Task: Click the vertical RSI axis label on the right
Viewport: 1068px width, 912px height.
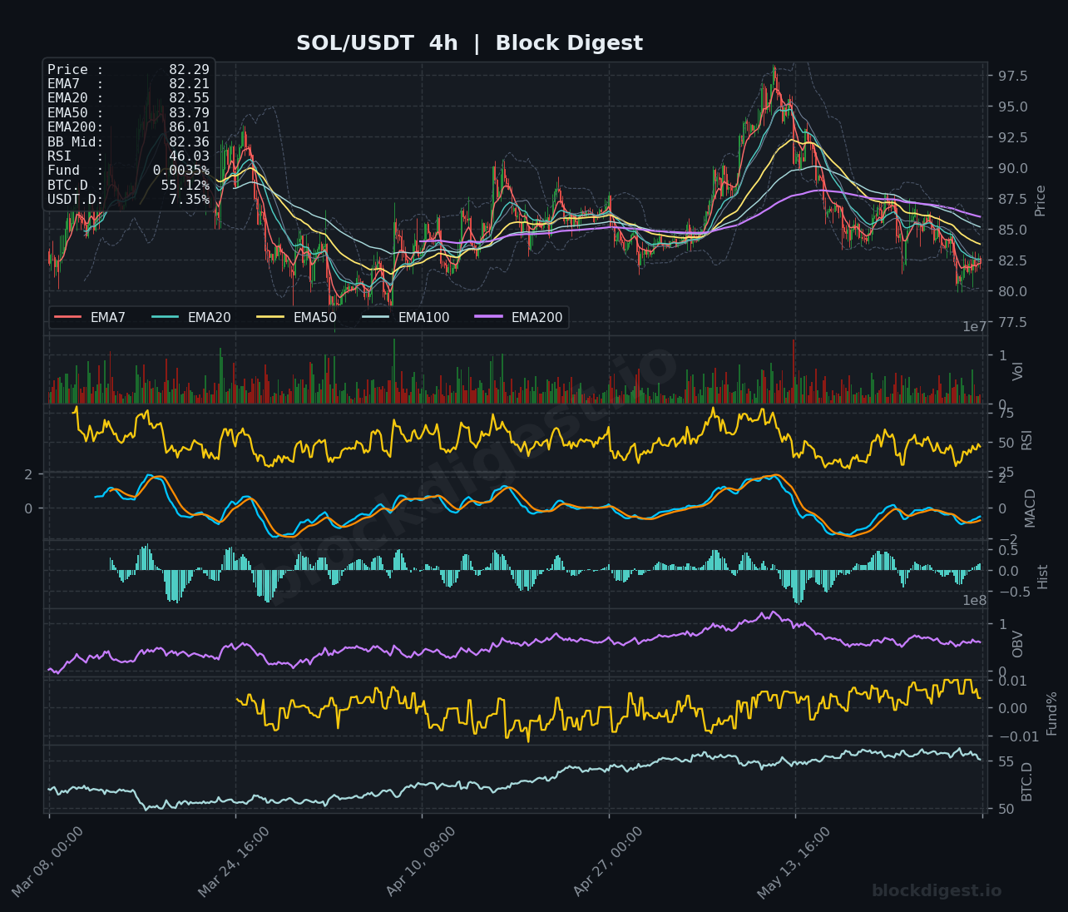Action: [1027, 439]
